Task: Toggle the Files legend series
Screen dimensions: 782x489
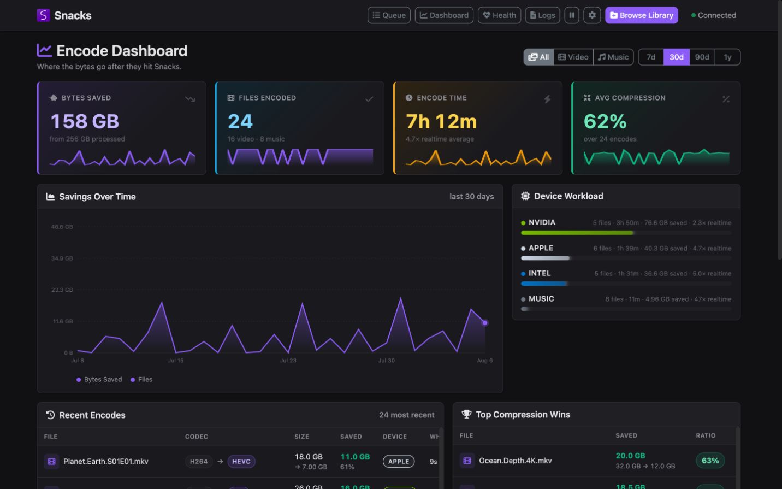Action: pos(141,380)
